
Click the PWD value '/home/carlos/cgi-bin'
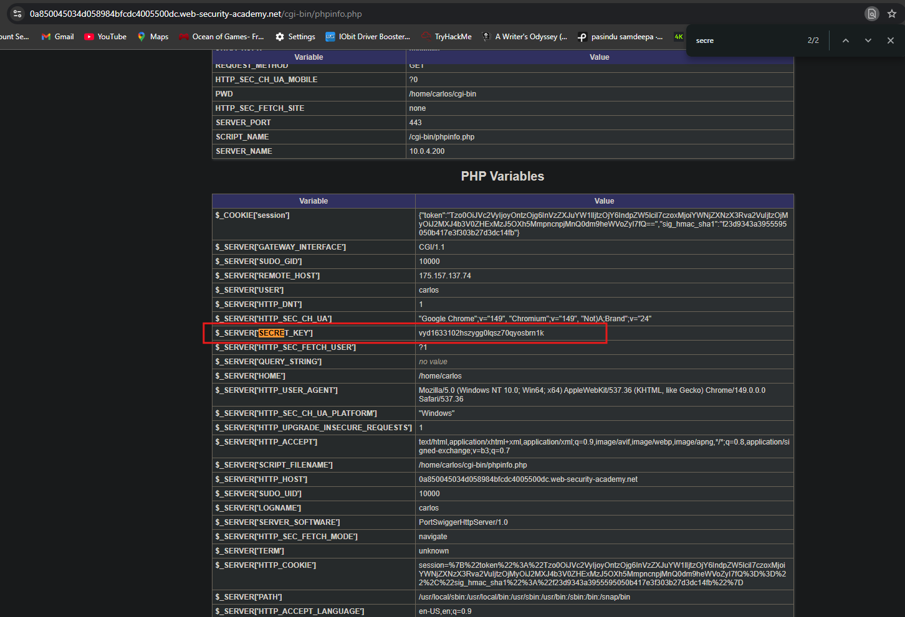click(443, 94)
